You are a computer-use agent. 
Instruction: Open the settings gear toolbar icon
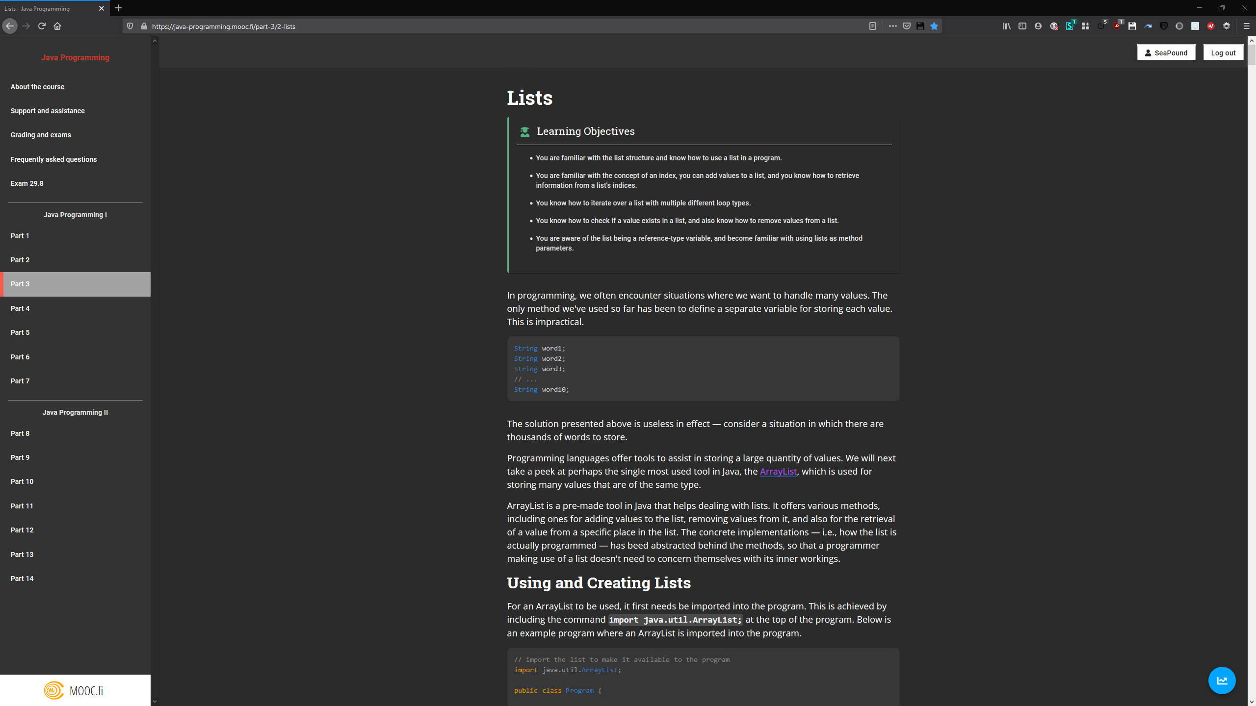(x=1227, y=26)
